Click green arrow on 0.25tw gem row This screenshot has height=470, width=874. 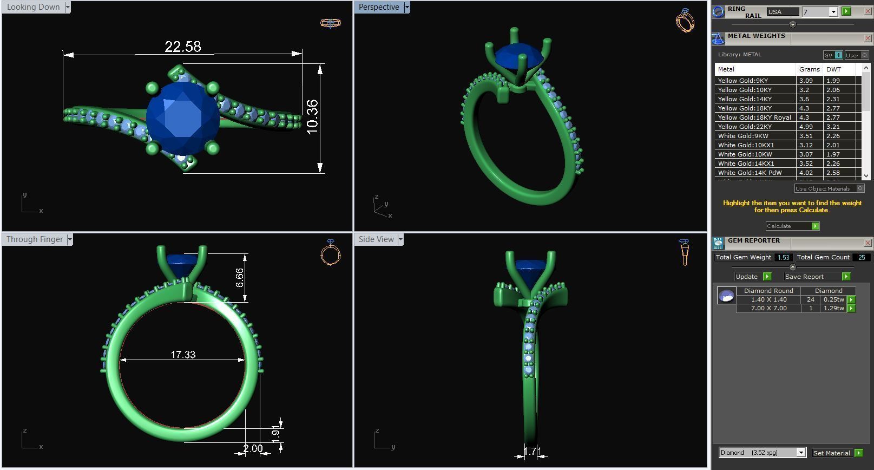pyautogui.click(x=851, y=299)
